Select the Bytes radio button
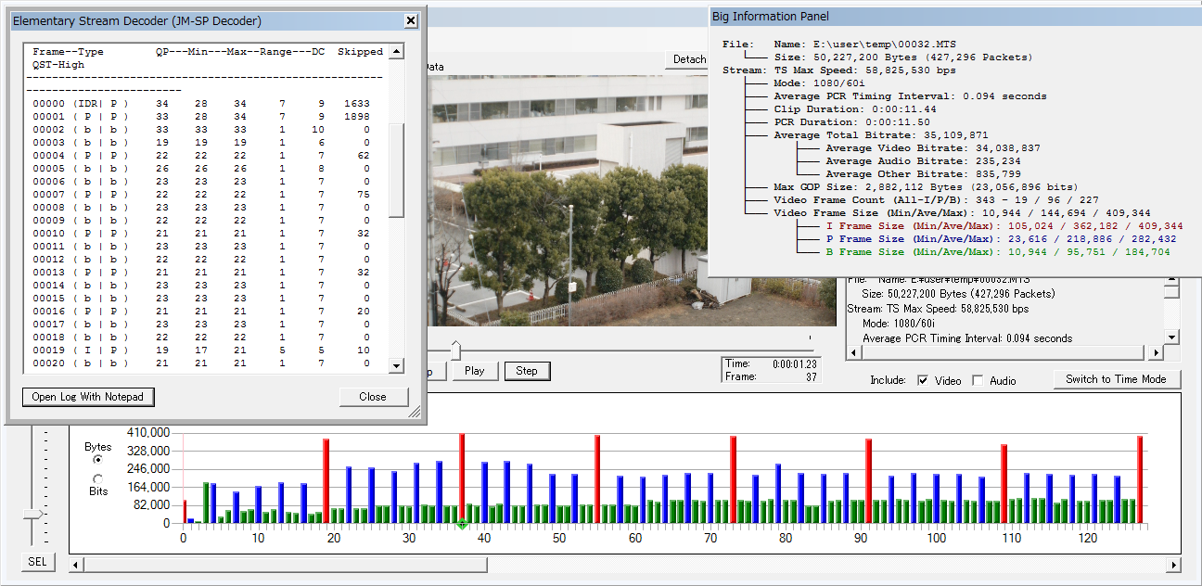 [97, 460]
